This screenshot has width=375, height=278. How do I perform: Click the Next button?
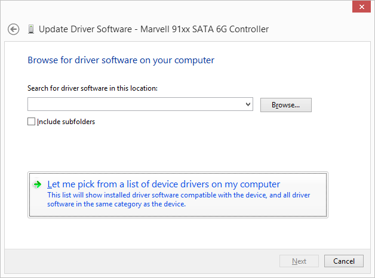pyautogui.click(x=299, y=261)
